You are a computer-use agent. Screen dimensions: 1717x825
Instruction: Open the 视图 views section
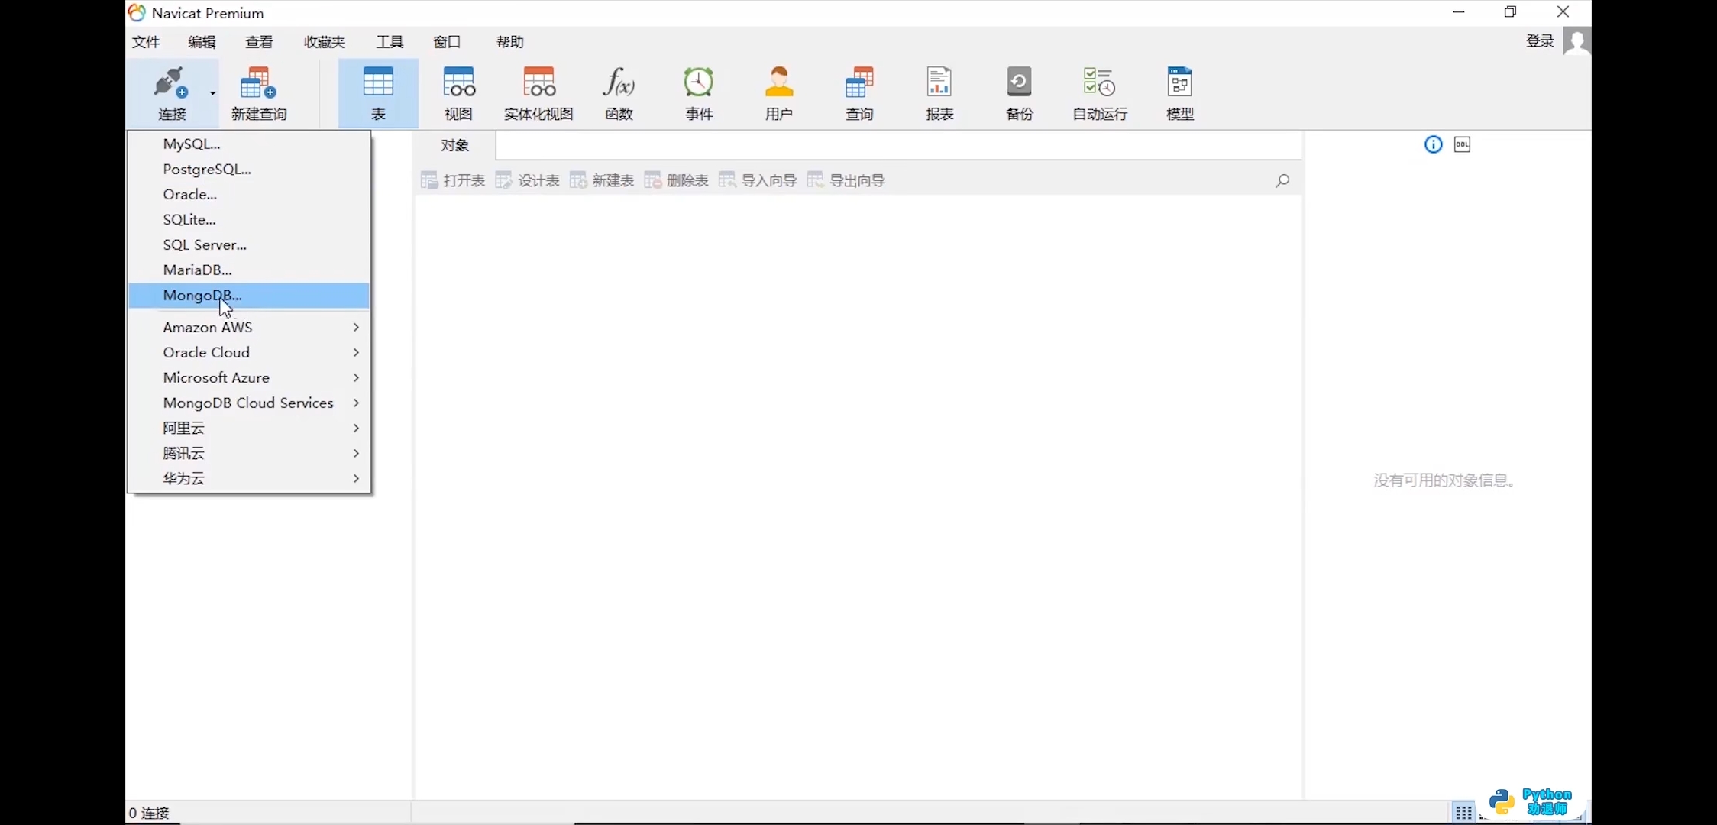coord(458,92)
